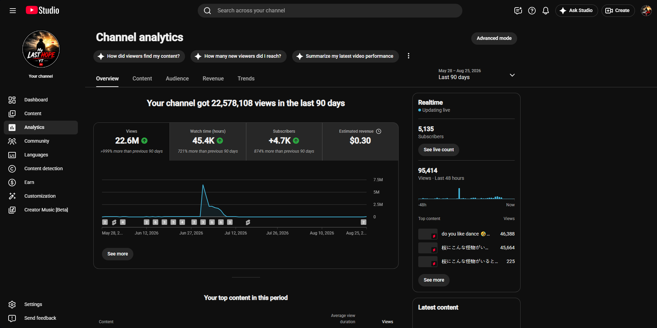Open more suggested prompts menu
Screen dimensions: 657x328
pyautogui.click(x=409, y=56)
